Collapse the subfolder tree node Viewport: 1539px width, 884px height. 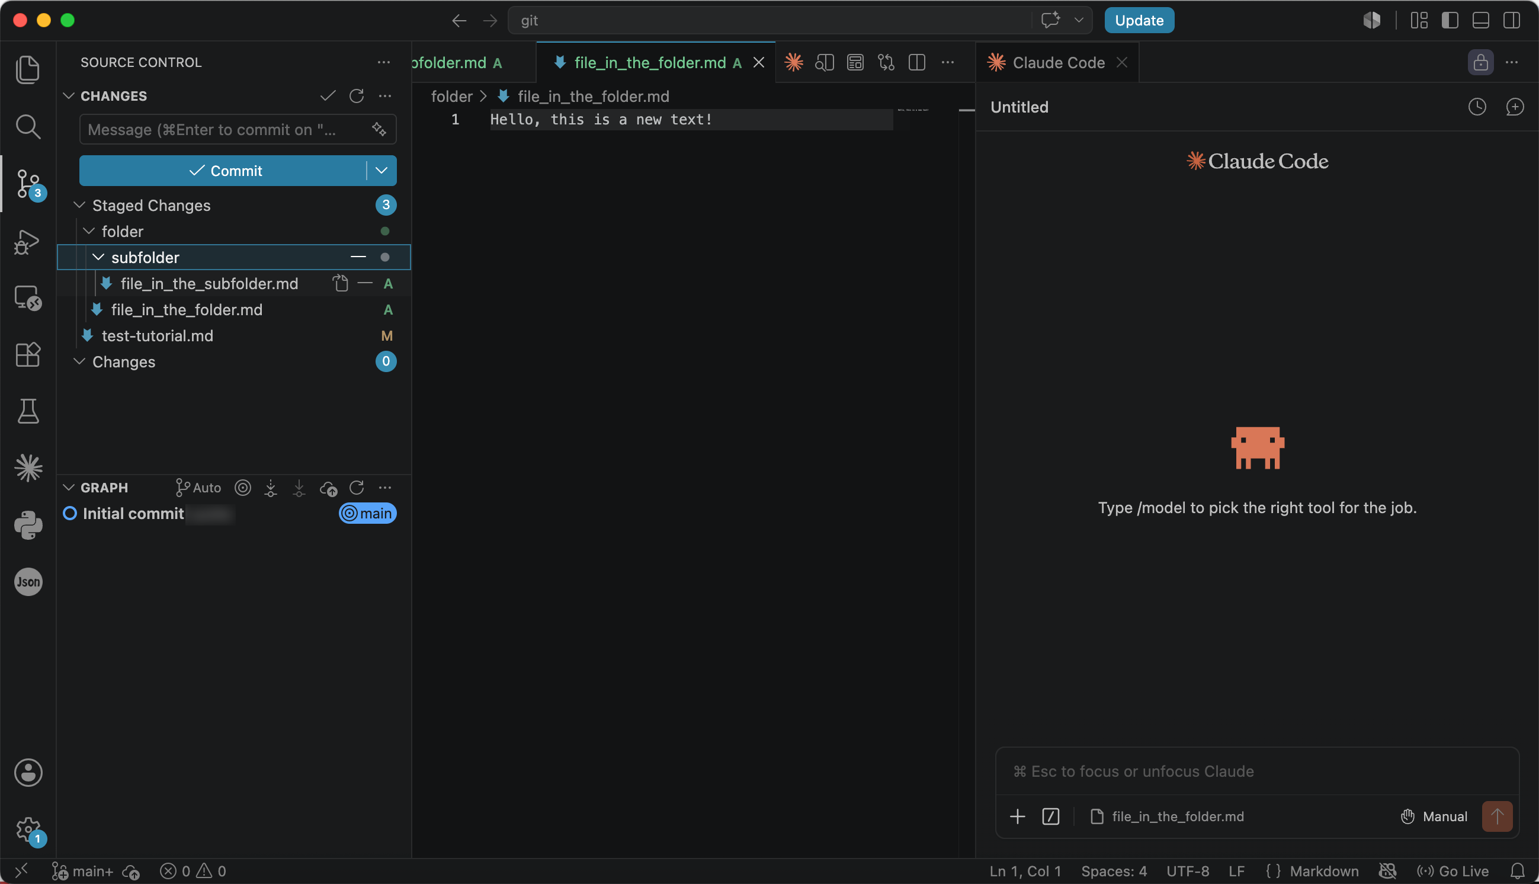pos(98,257)
